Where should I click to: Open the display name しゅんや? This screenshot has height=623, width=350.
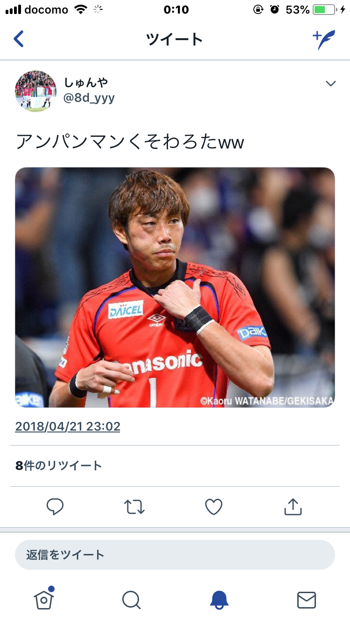pos(86,82)
